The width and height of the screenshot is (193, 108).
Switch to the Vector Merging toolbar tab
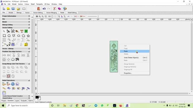52,13
